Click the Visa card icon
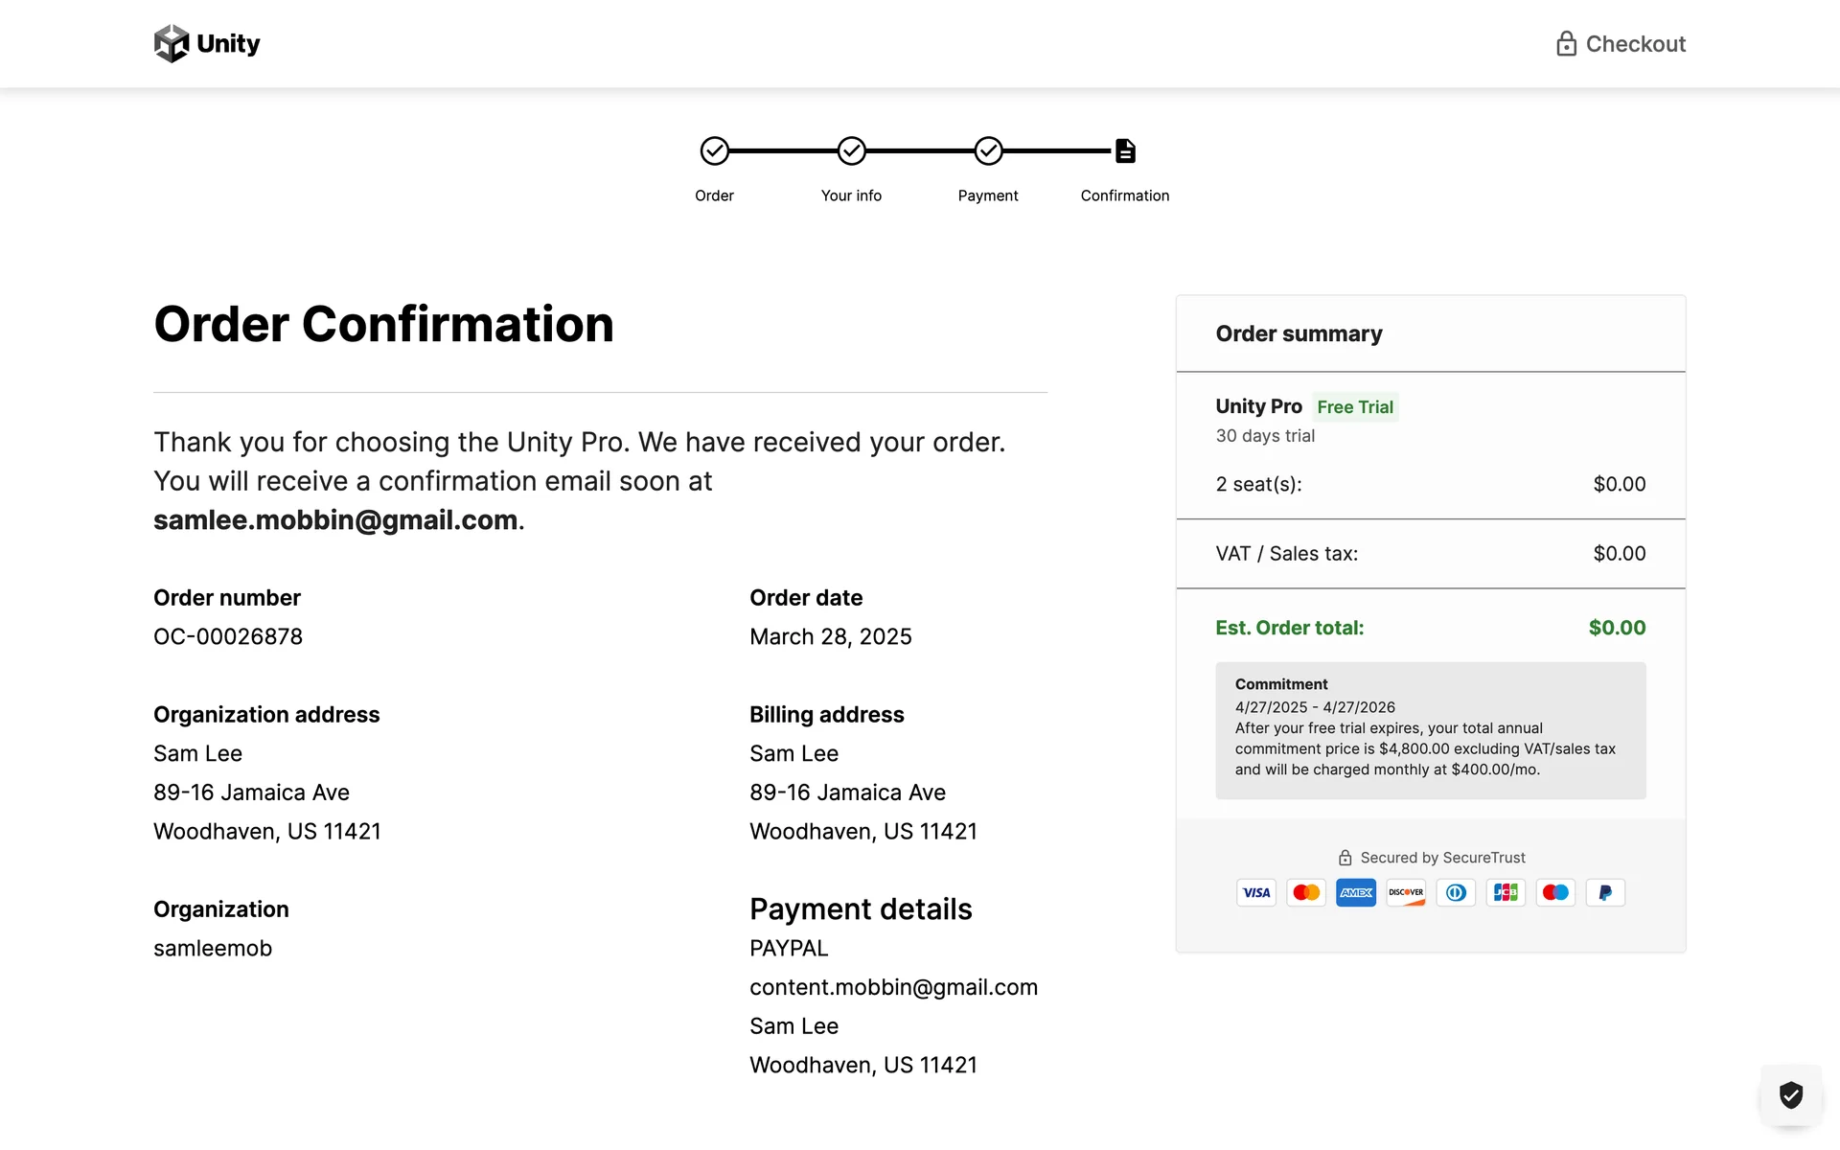 click(x=1255, y=893)
